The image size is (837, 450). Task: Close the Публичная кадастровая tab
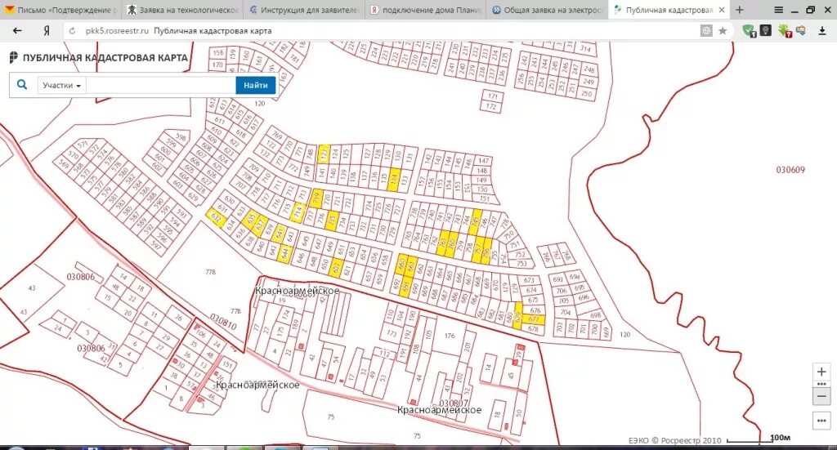tap(723, 10)
